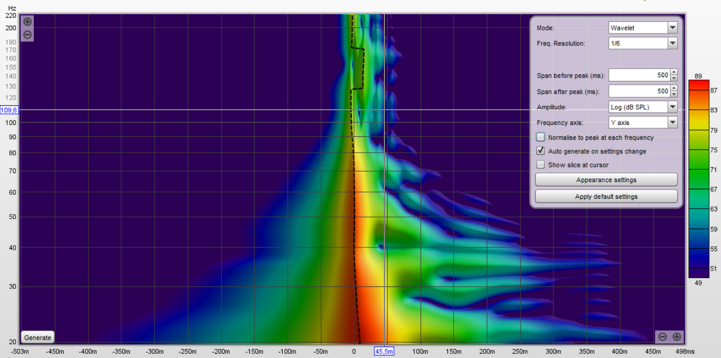Click the 30 label on the frequency axis

(13, 287)
